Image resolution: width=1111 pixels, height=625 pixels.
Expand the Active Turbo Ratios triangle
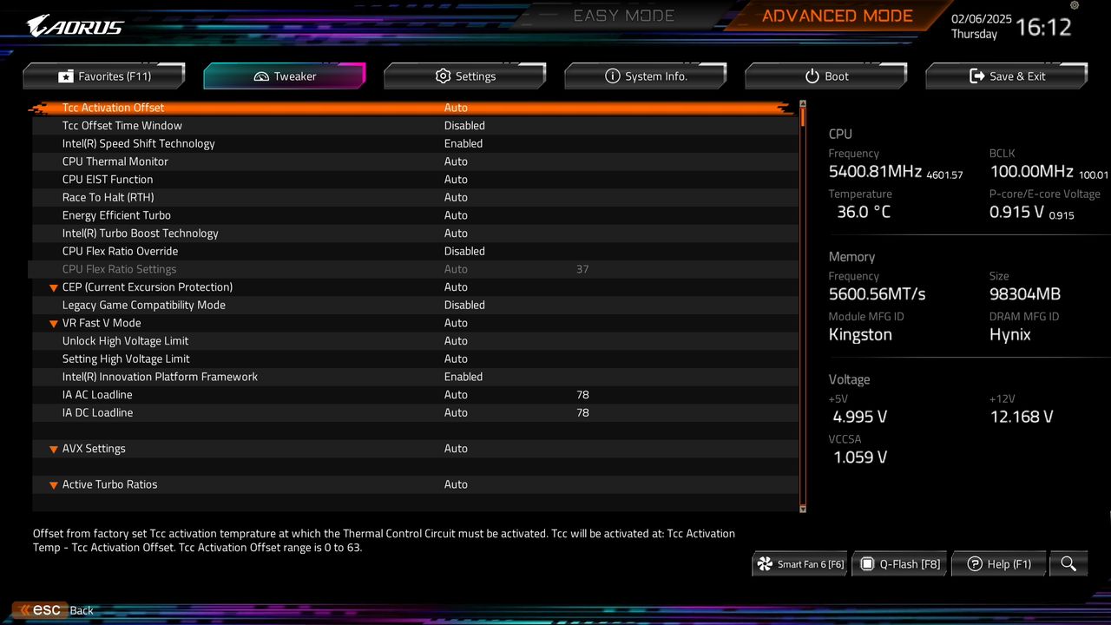click(x=54, y=485)
